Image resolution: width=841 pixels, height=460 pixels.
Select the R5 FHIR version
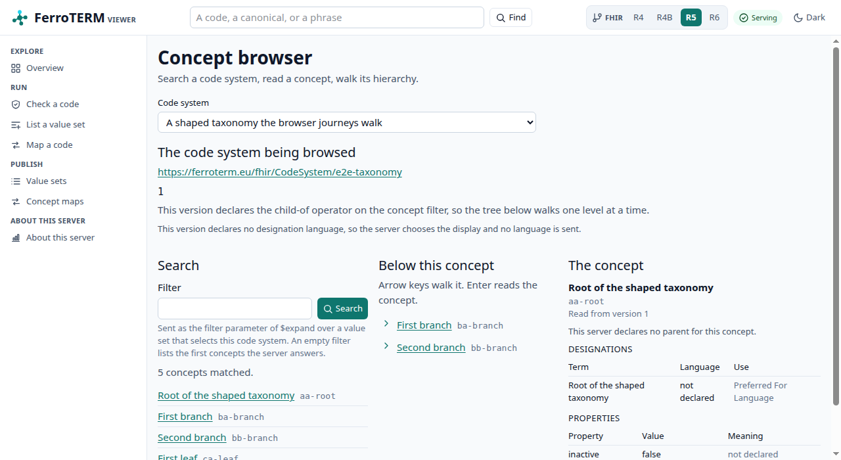pyautogui.click(x=691, y=18)
